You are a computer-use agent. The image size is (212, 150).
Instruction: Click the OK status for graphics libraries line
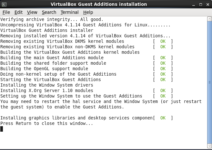coord(163,118)
